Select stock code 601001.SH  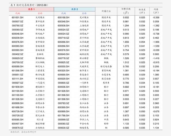pyautogui.click(x=18, y=18)
